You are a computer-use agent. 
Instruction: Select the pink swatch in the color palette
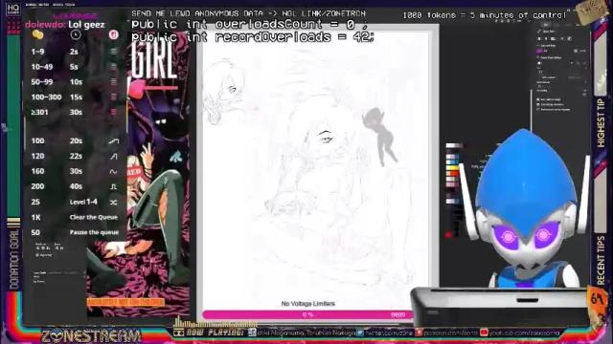click(x=453, y=184)
